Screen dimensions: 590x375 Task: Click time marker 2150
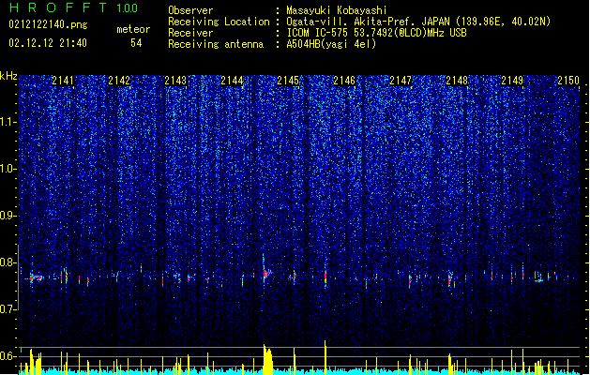coord(568,80)
